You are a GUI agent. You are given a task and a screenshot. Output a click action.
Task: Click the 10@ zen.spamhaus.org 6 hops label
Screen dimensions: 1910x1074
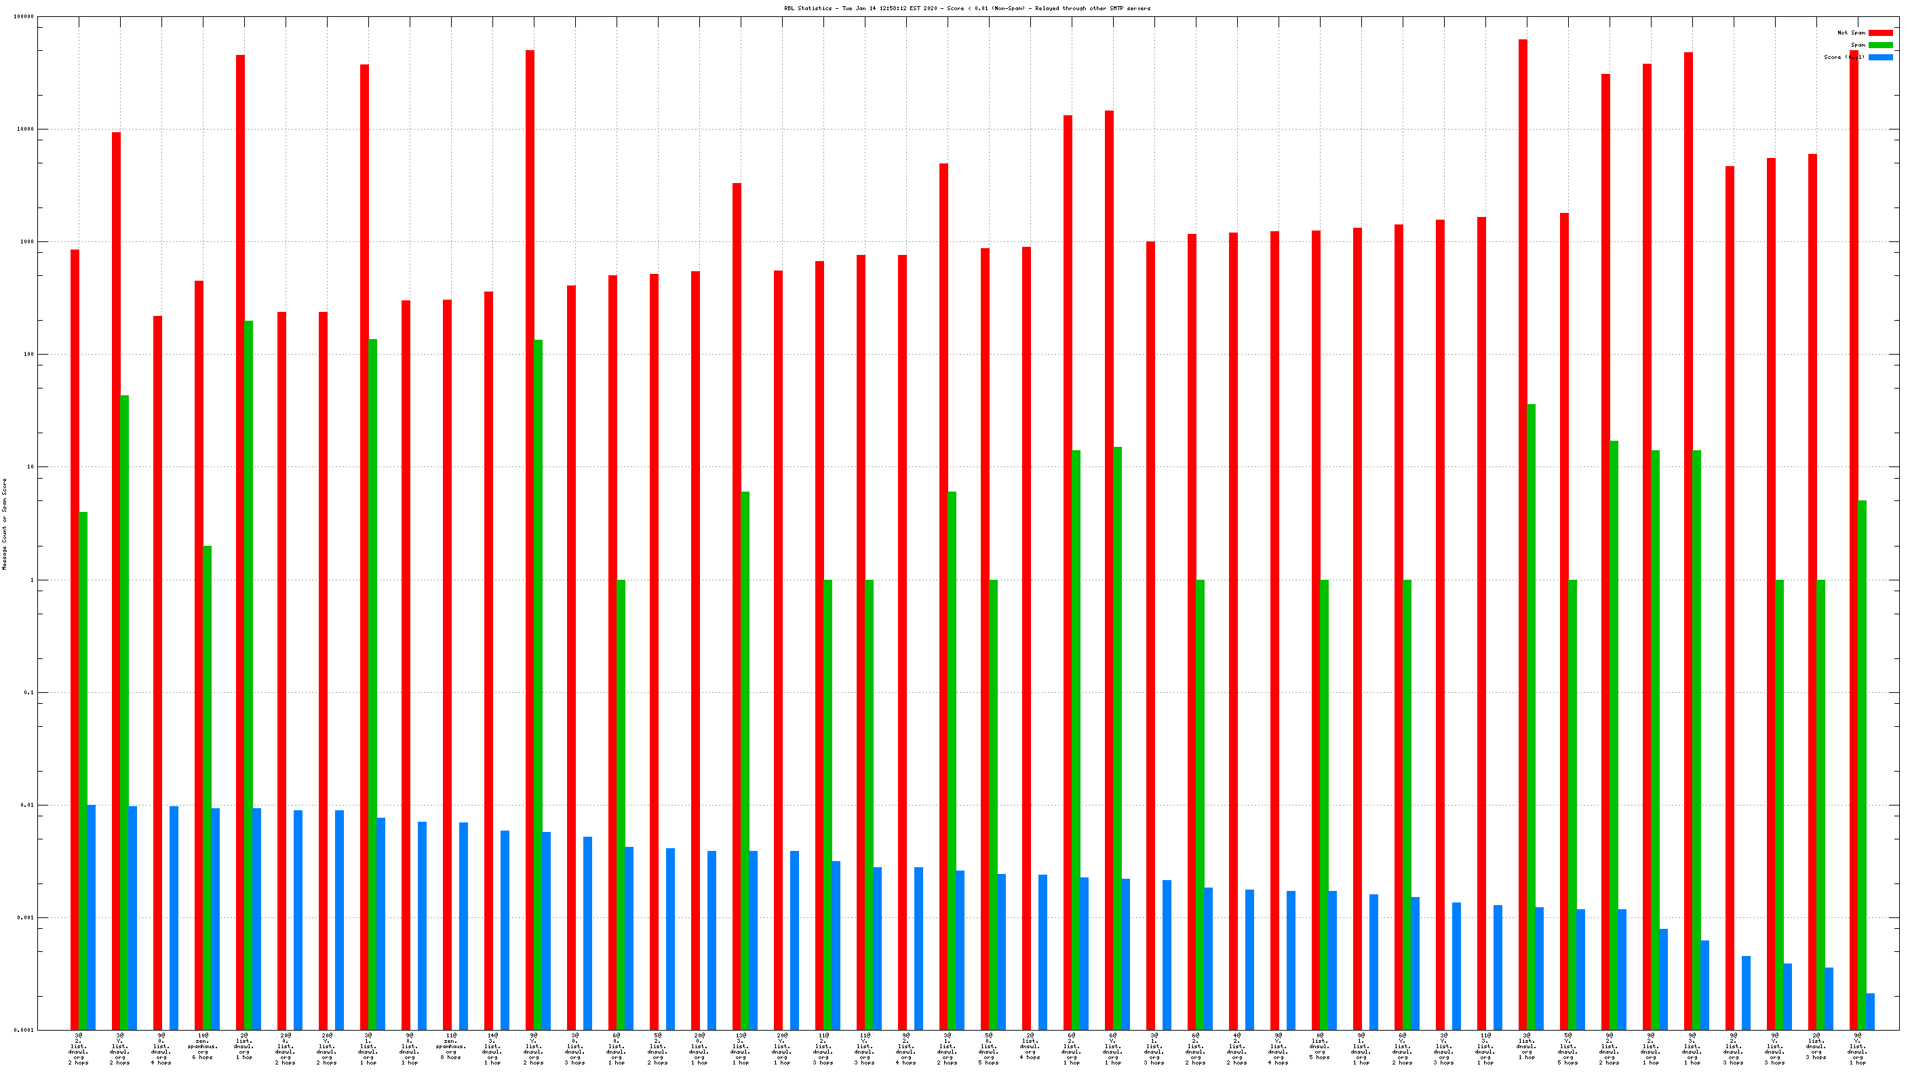point(202,1046)
